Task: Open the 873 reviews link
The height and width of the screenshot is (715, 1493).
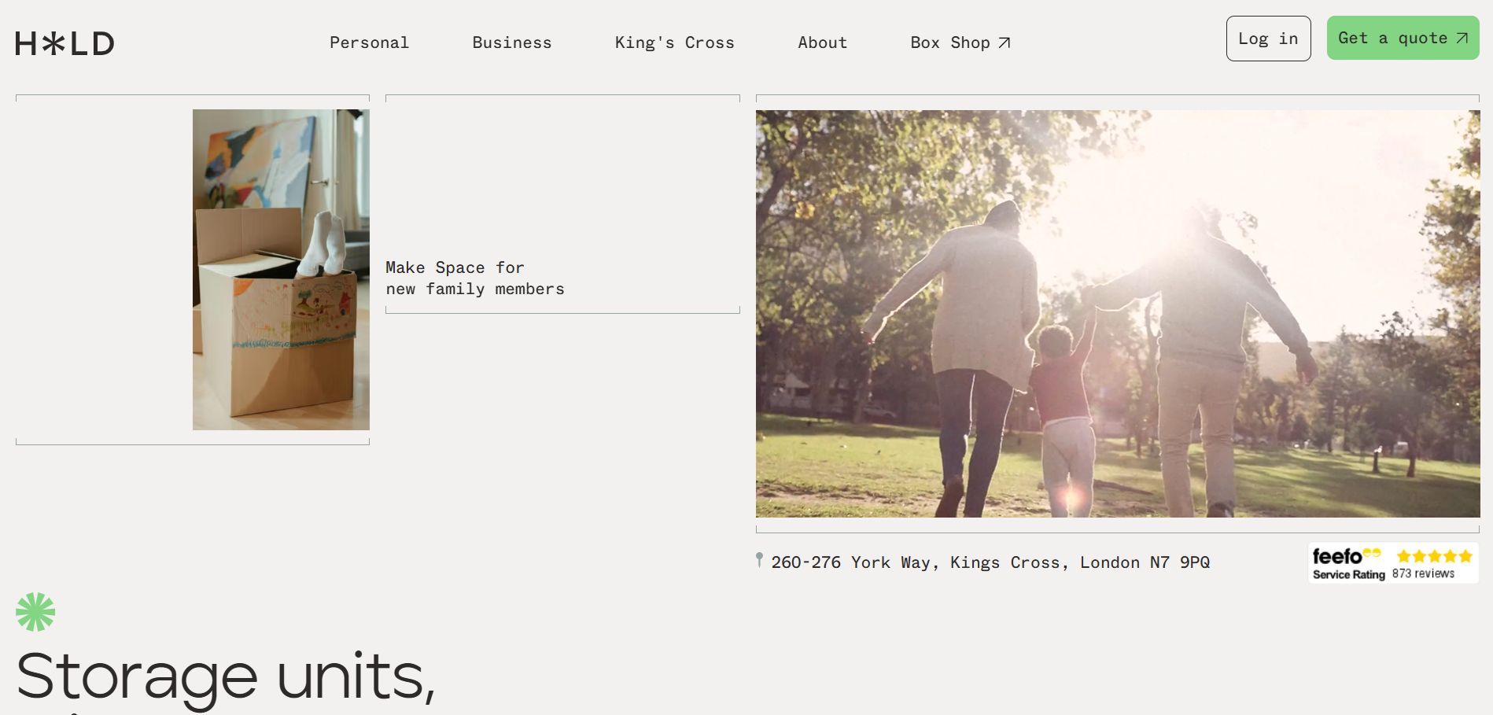Action: [1423, 574]
